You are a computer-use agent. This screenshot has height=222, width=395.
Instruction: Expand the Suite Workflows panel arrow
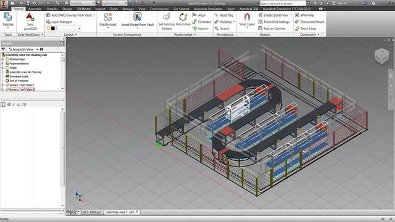42,35
